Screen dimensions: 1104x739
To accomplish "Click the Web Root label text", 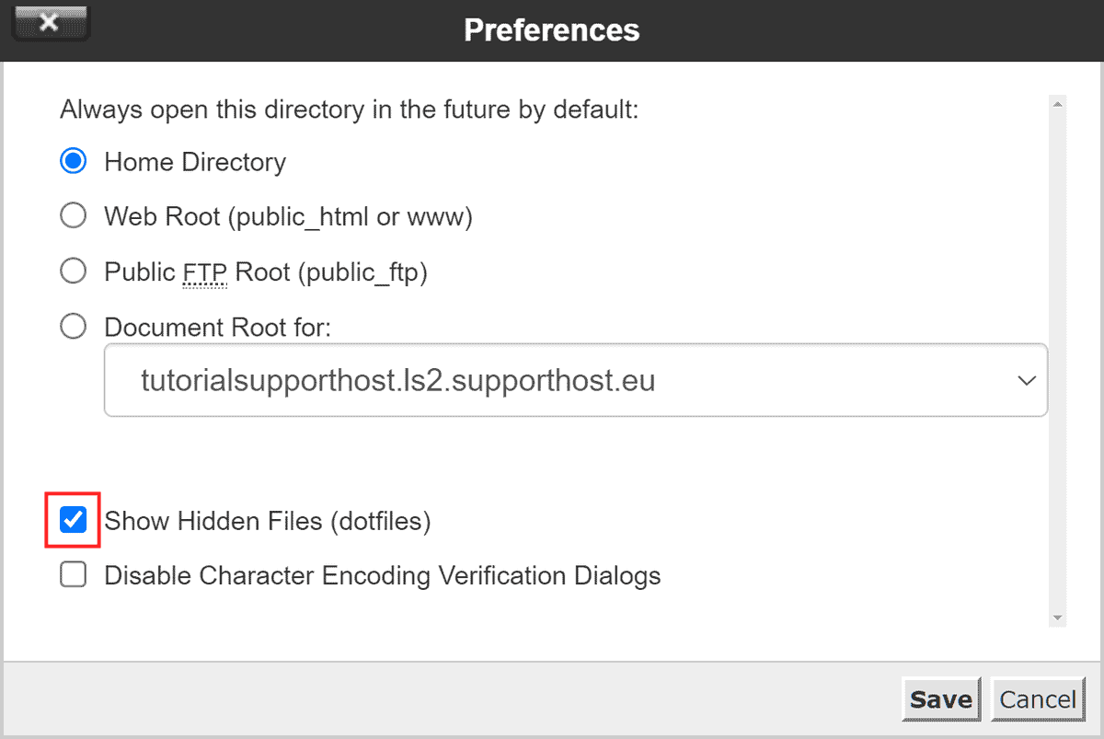I will [x=288, y=215].
